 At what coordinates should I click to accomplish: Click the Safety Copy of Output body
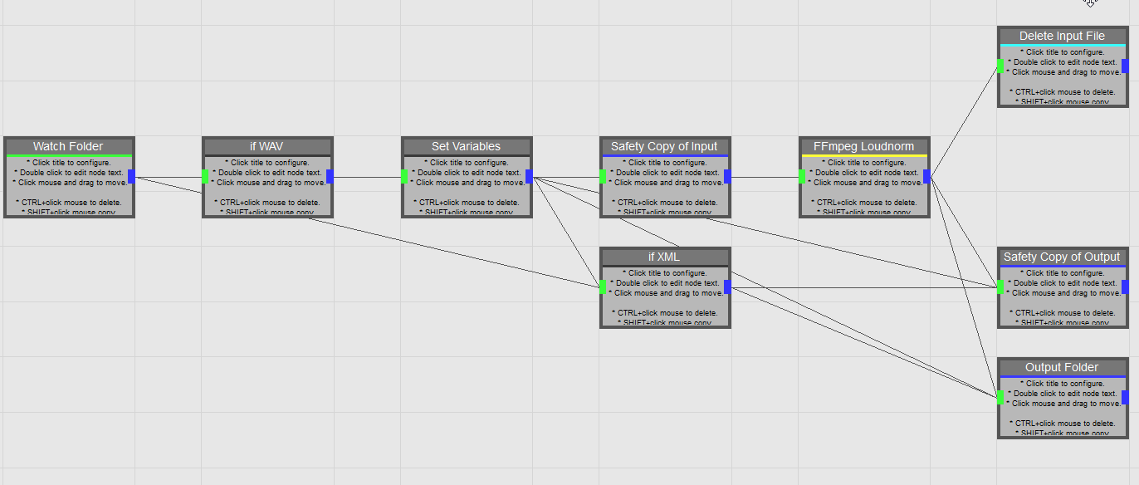tap(1062, 297)
